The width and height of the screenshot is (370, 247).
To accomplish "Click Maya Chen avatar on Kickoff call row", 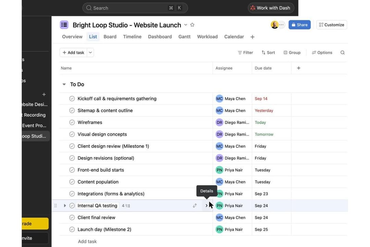I will tap(220, 98).
